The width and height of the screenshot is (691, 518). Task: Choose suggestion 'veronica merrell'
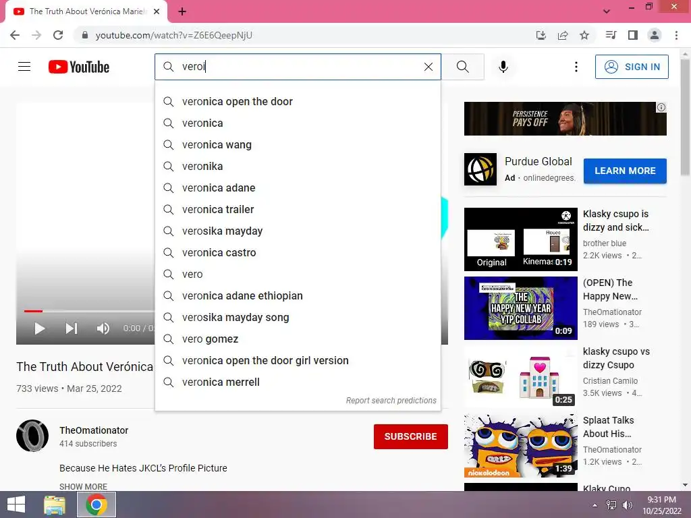click(298, 382)
